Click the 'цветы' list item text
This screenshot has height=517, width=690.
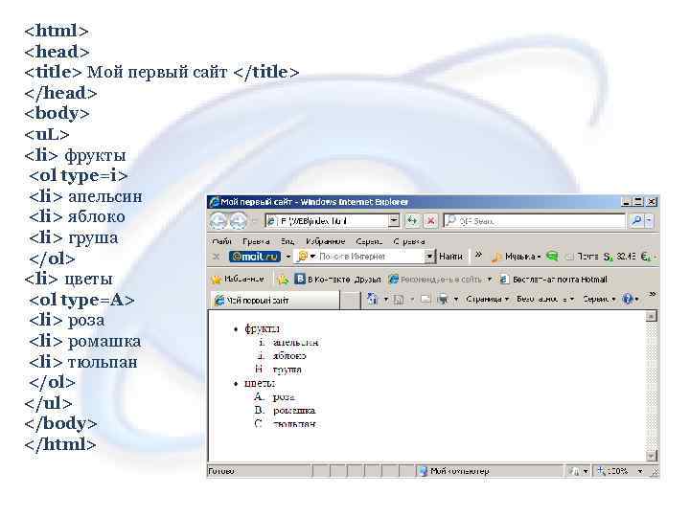click(260, 383)
